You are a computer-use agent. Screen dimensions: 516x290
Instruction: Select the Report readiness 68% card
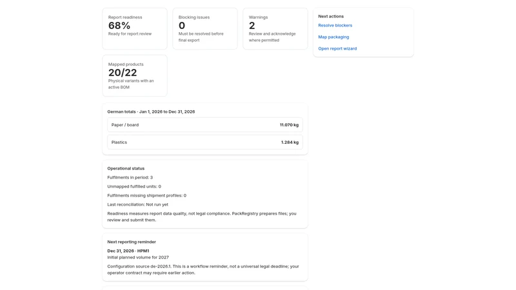135,28
